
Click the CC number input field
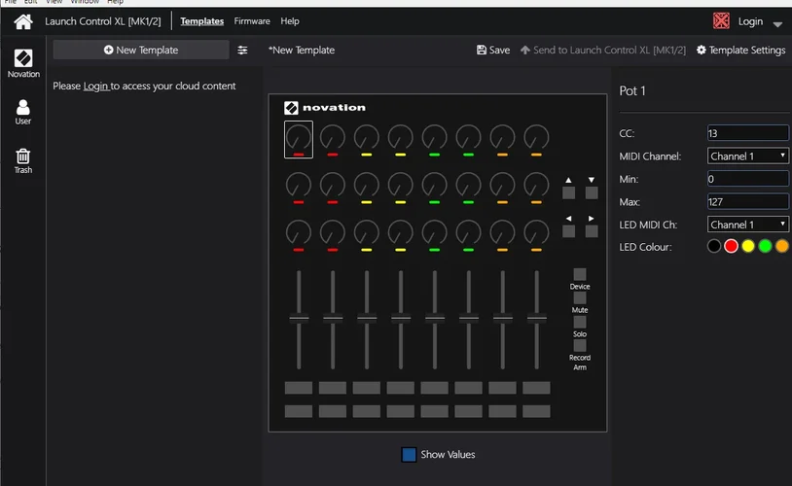(x=747, y=133)
